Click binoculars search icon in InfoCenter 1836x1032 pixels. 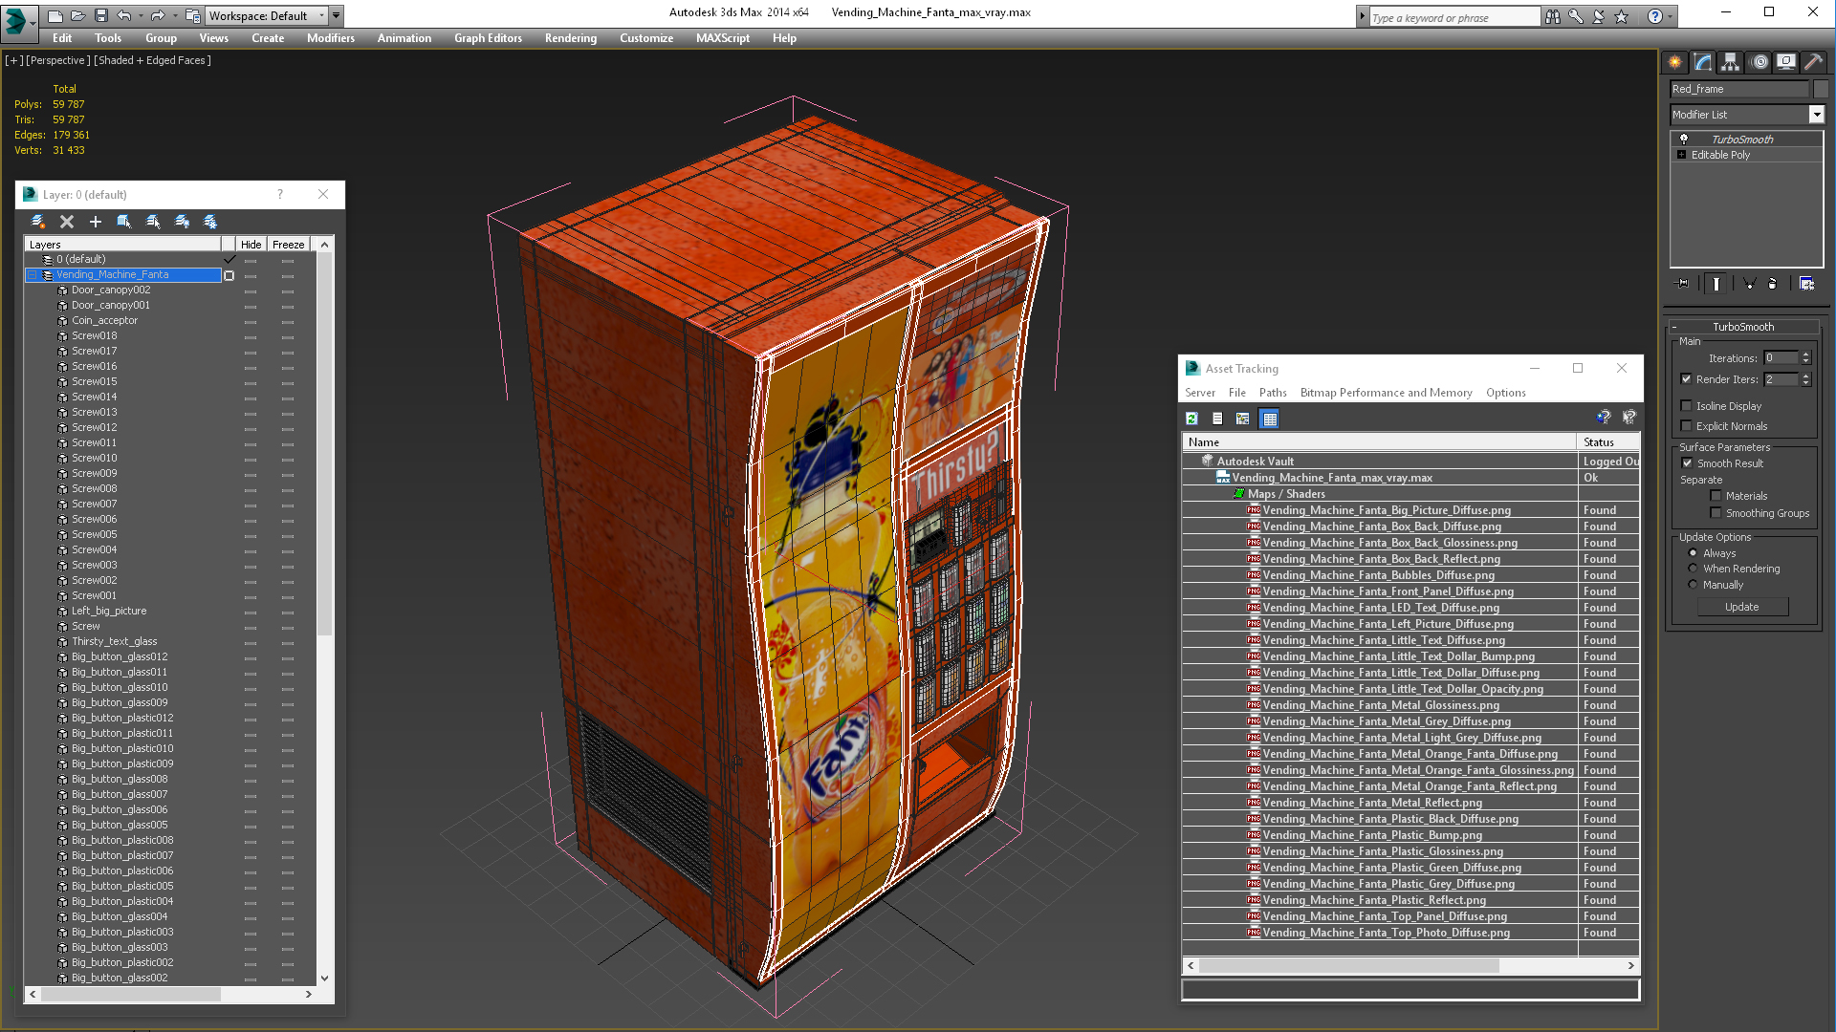[x=1553, y=16]
